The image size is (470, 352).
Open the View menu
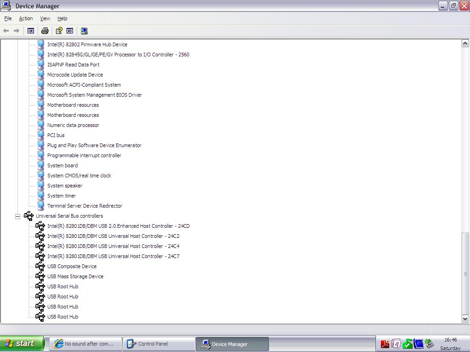tap(45, 18)
